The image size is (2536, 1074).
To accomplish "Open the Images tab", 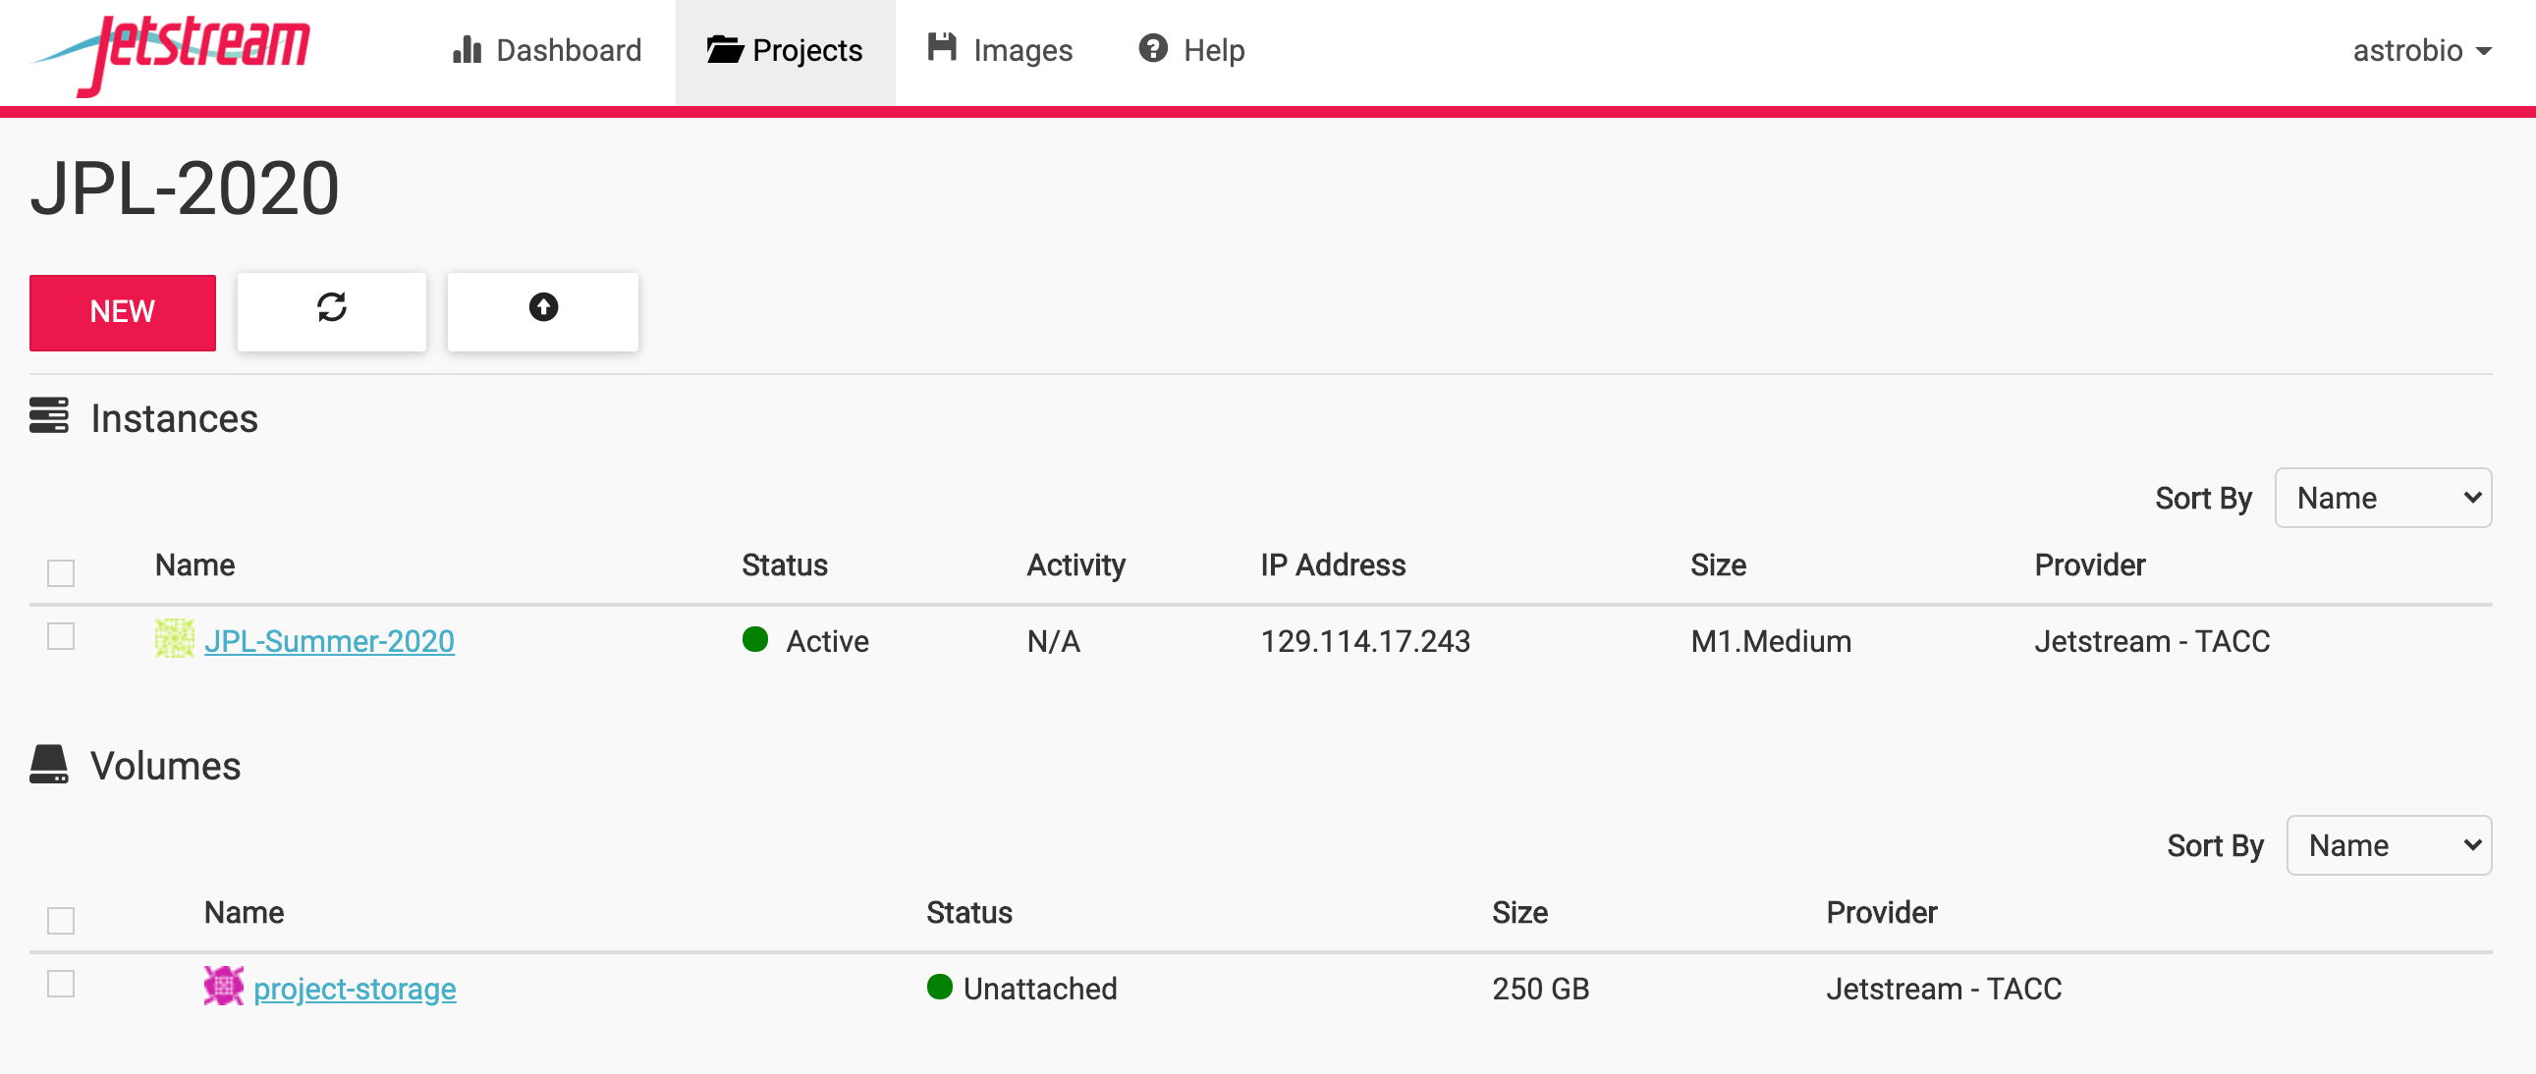I will click(x=999, y=50).
